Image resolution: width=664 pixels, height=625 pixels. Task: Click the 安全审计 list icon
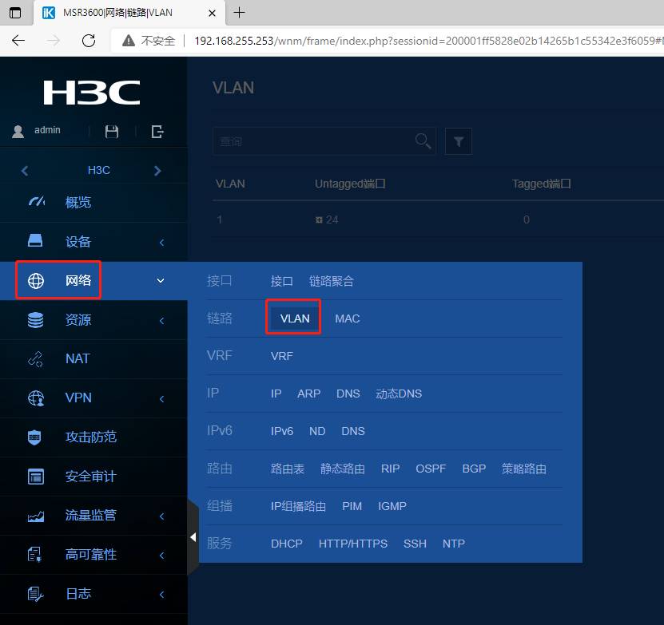tap(36, 477)
